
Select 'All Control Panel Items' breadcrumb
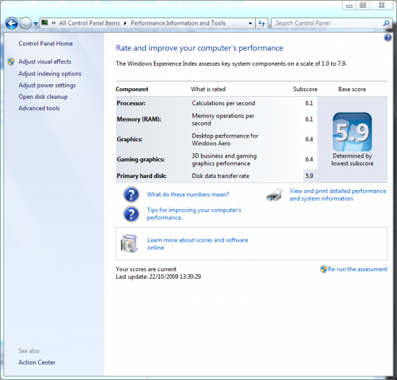point(89,23)
